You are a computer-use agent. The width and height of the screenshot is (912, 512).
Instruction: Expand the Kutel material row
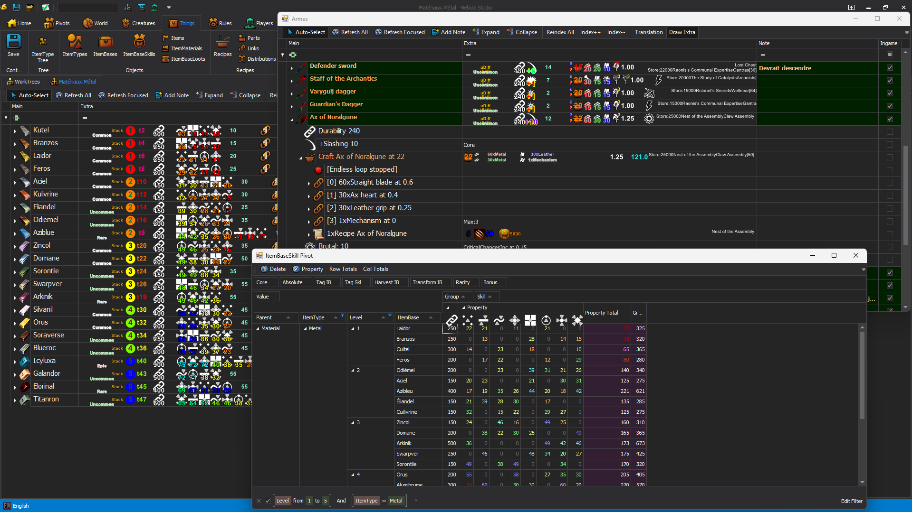pyautogui.click(x=15, y=131)
